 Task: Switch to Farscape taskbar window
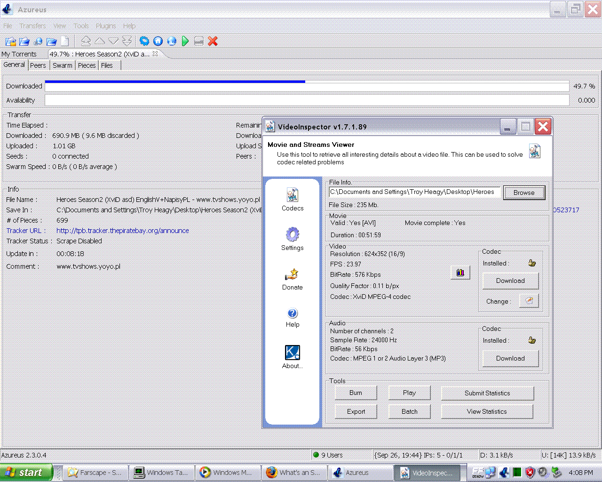coord(95,473)
